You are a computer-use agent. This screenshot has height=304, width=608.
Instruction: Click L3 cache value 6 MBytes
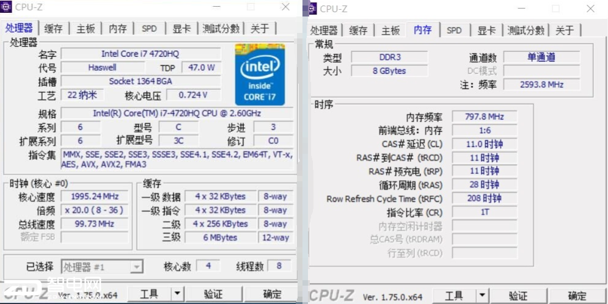click(x=221, y=237)
